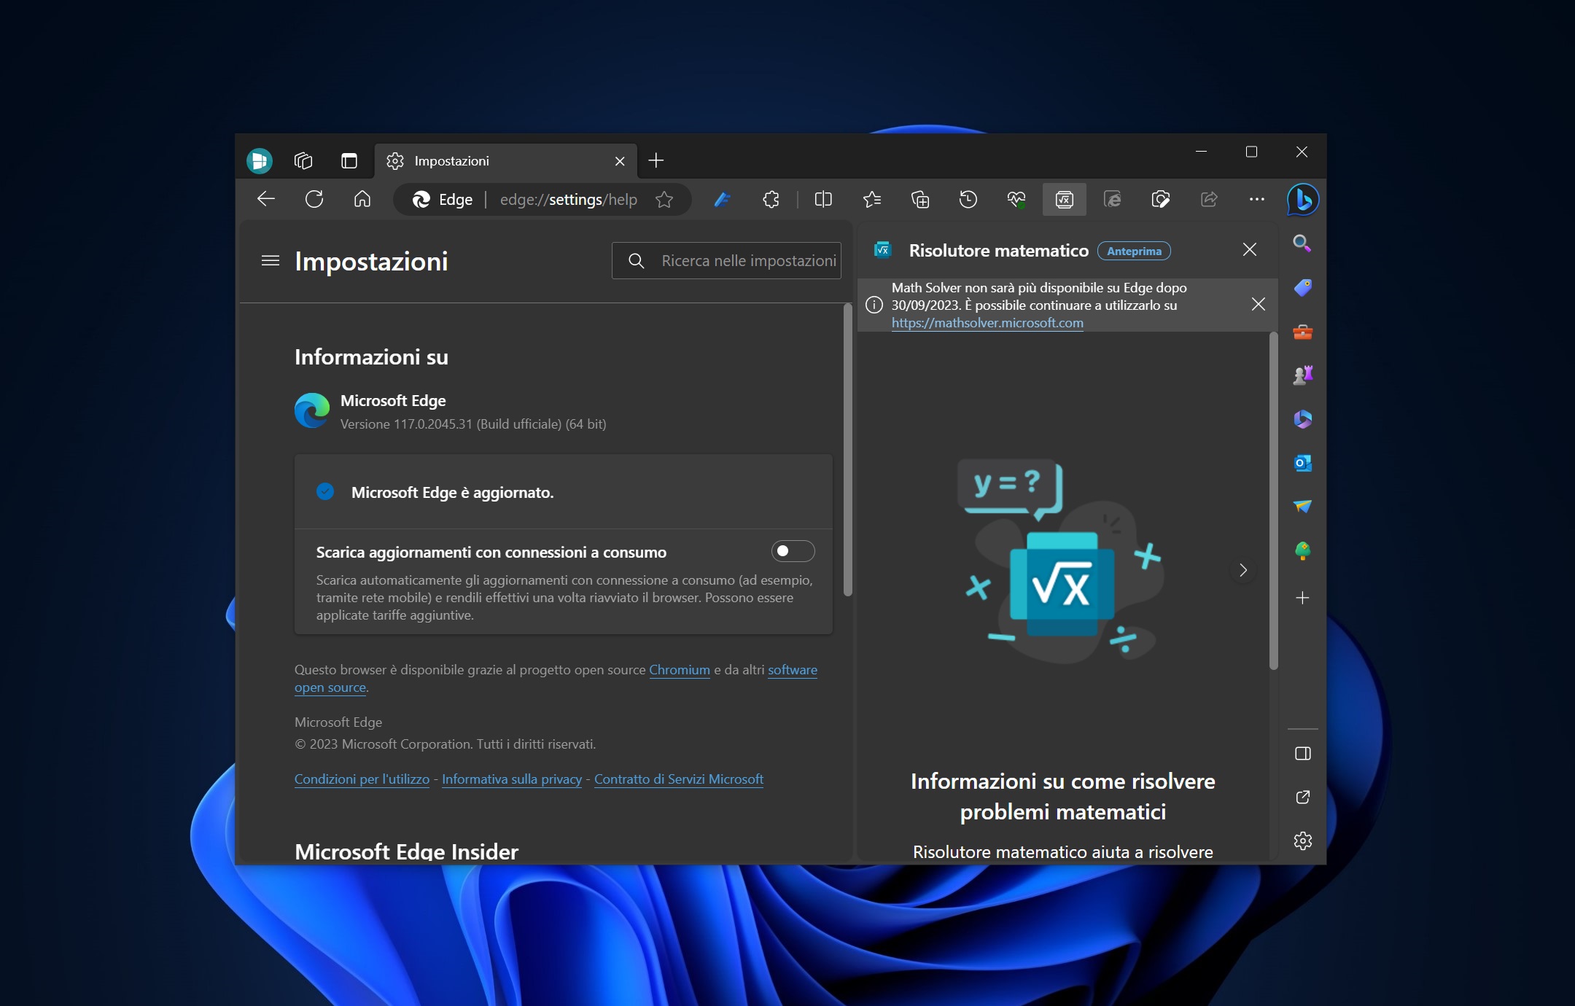The width and height of the screenshot is (1575, 1006).
Task: Open the Extensions puzzle icon
Action: 771,200
